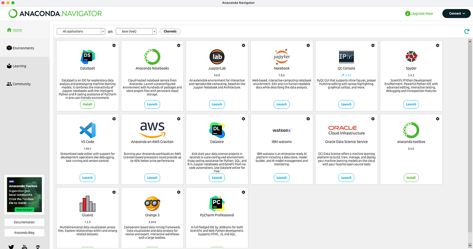Open the Learning section

pos(18,66)
